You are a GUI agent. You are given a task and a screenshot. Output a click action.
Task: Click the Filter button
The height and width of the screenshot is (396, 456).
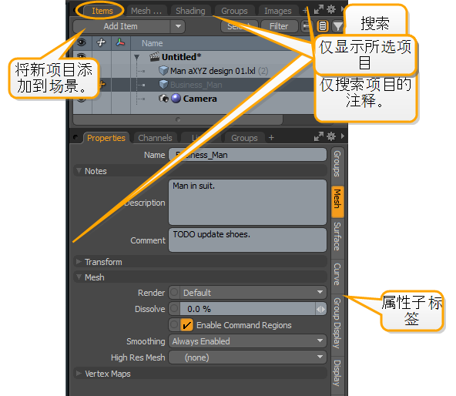279,26
